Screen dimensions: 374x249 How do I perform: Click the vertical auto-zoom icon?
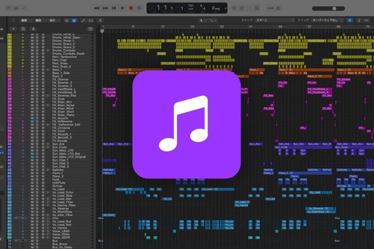(x=359, y=20)
